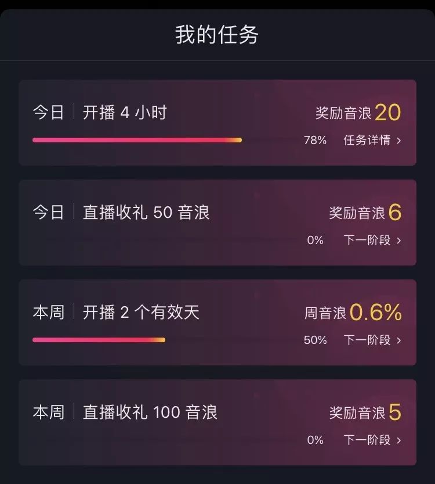Click the 奖励音浪 20 reward label

tap(358, 113)
